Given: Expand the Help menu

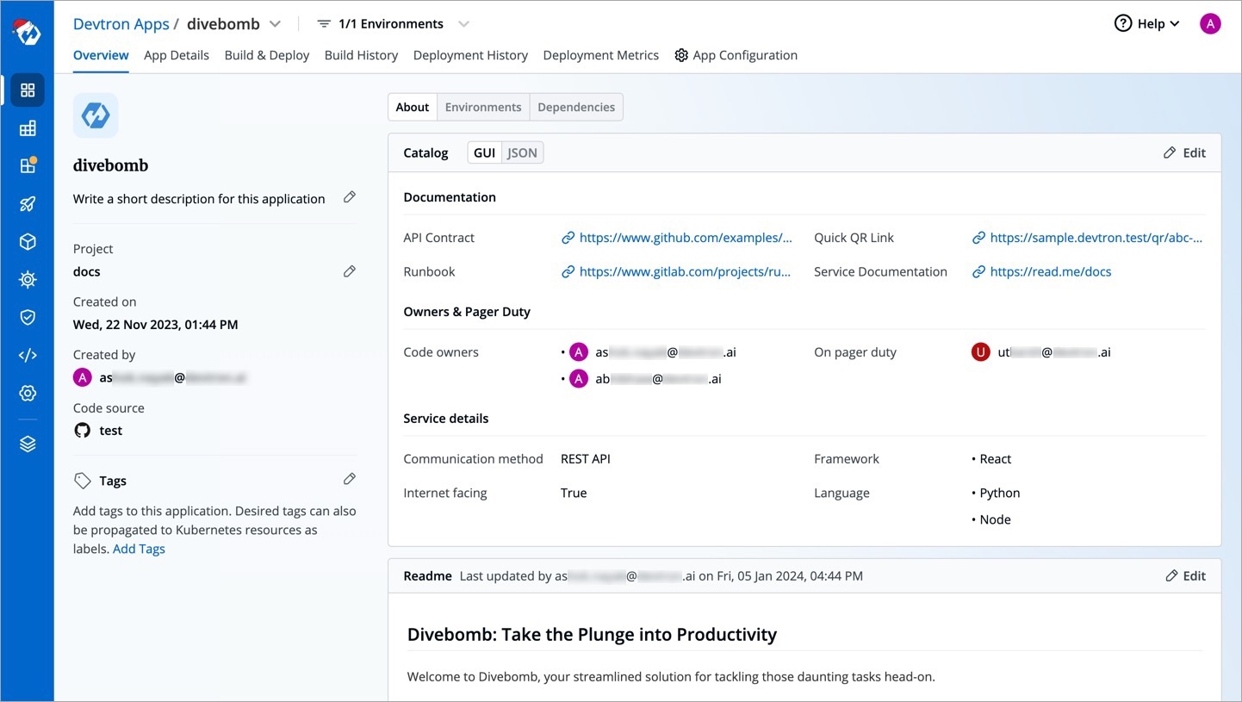Looking at the screenshot, I should click(1146, 24).
